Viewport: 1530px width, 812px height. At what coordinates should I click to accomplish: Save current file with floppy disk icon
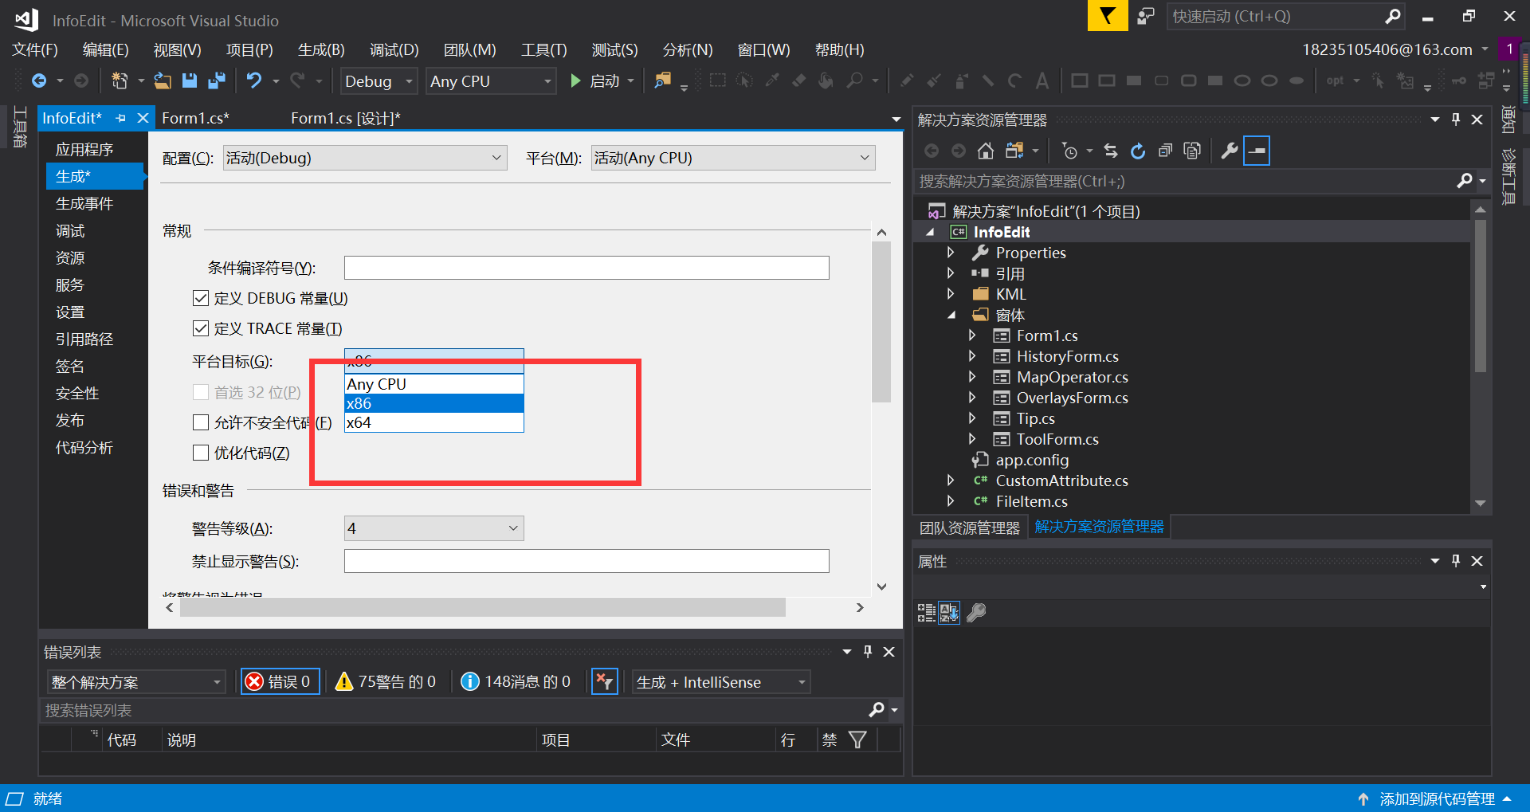coord(189,80)
